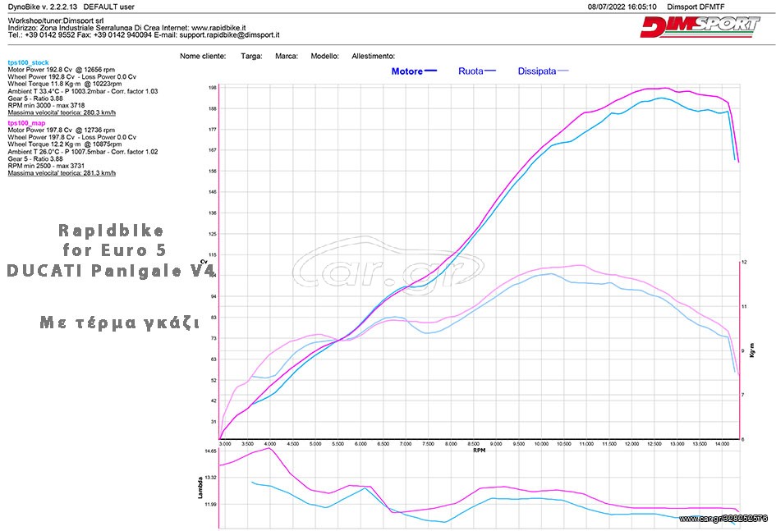Click the Allestimento field label
776x531 pixels.
coord(373,56)
